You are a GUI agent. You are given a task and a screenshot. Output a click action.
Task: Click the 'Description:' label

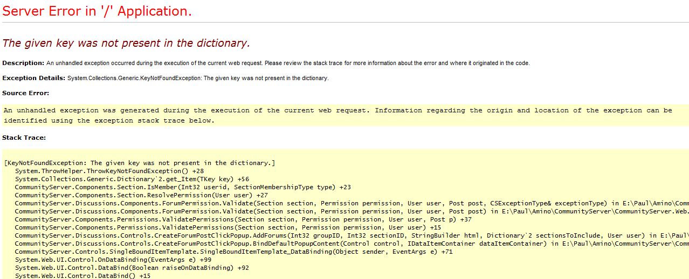point(23,63)
